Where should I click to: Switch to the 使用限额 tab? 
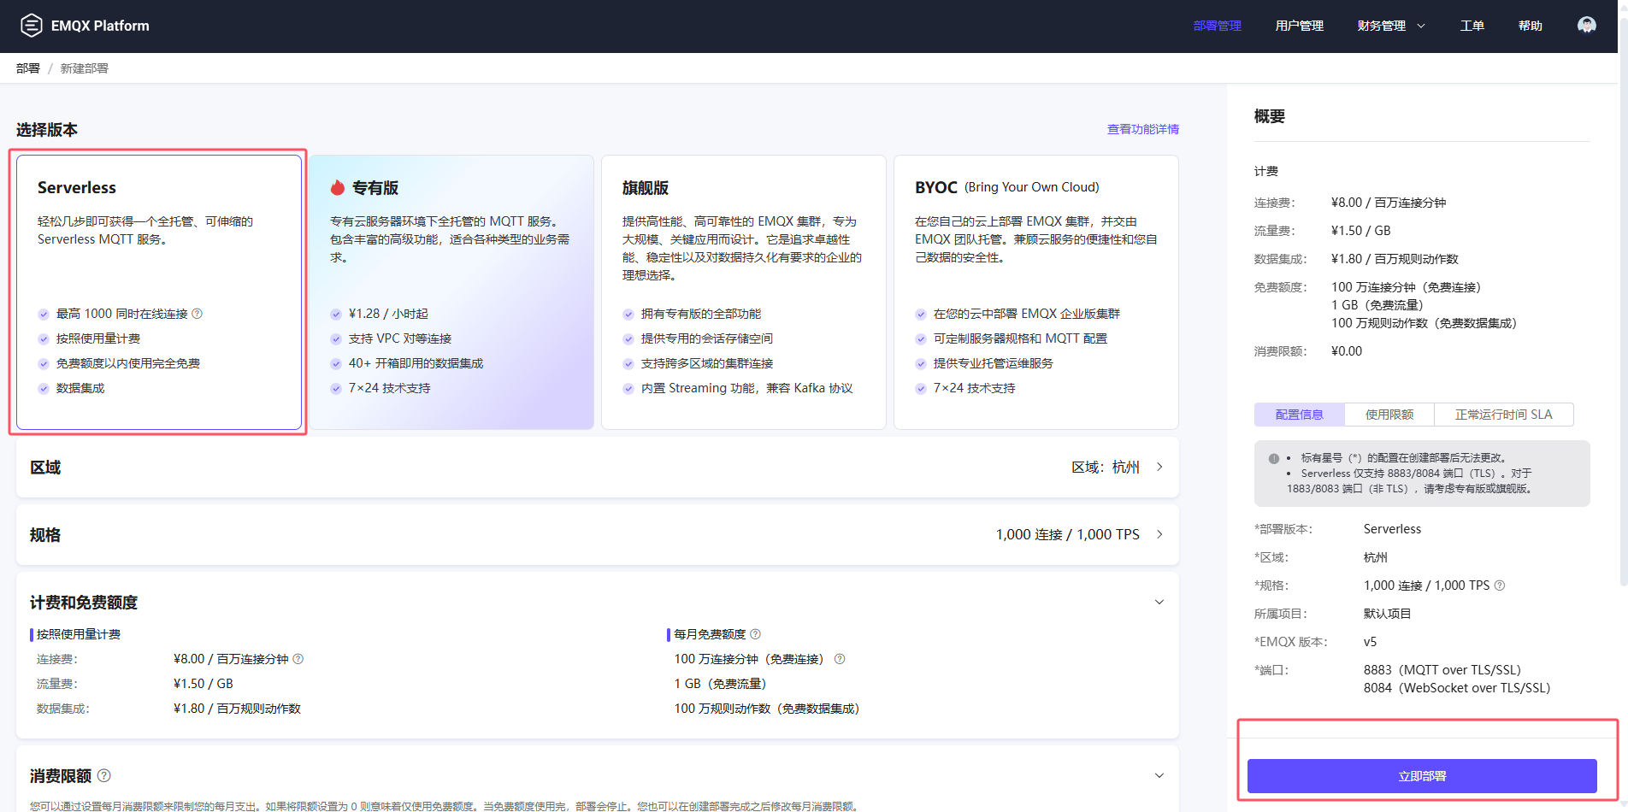tap(1389, 415)
